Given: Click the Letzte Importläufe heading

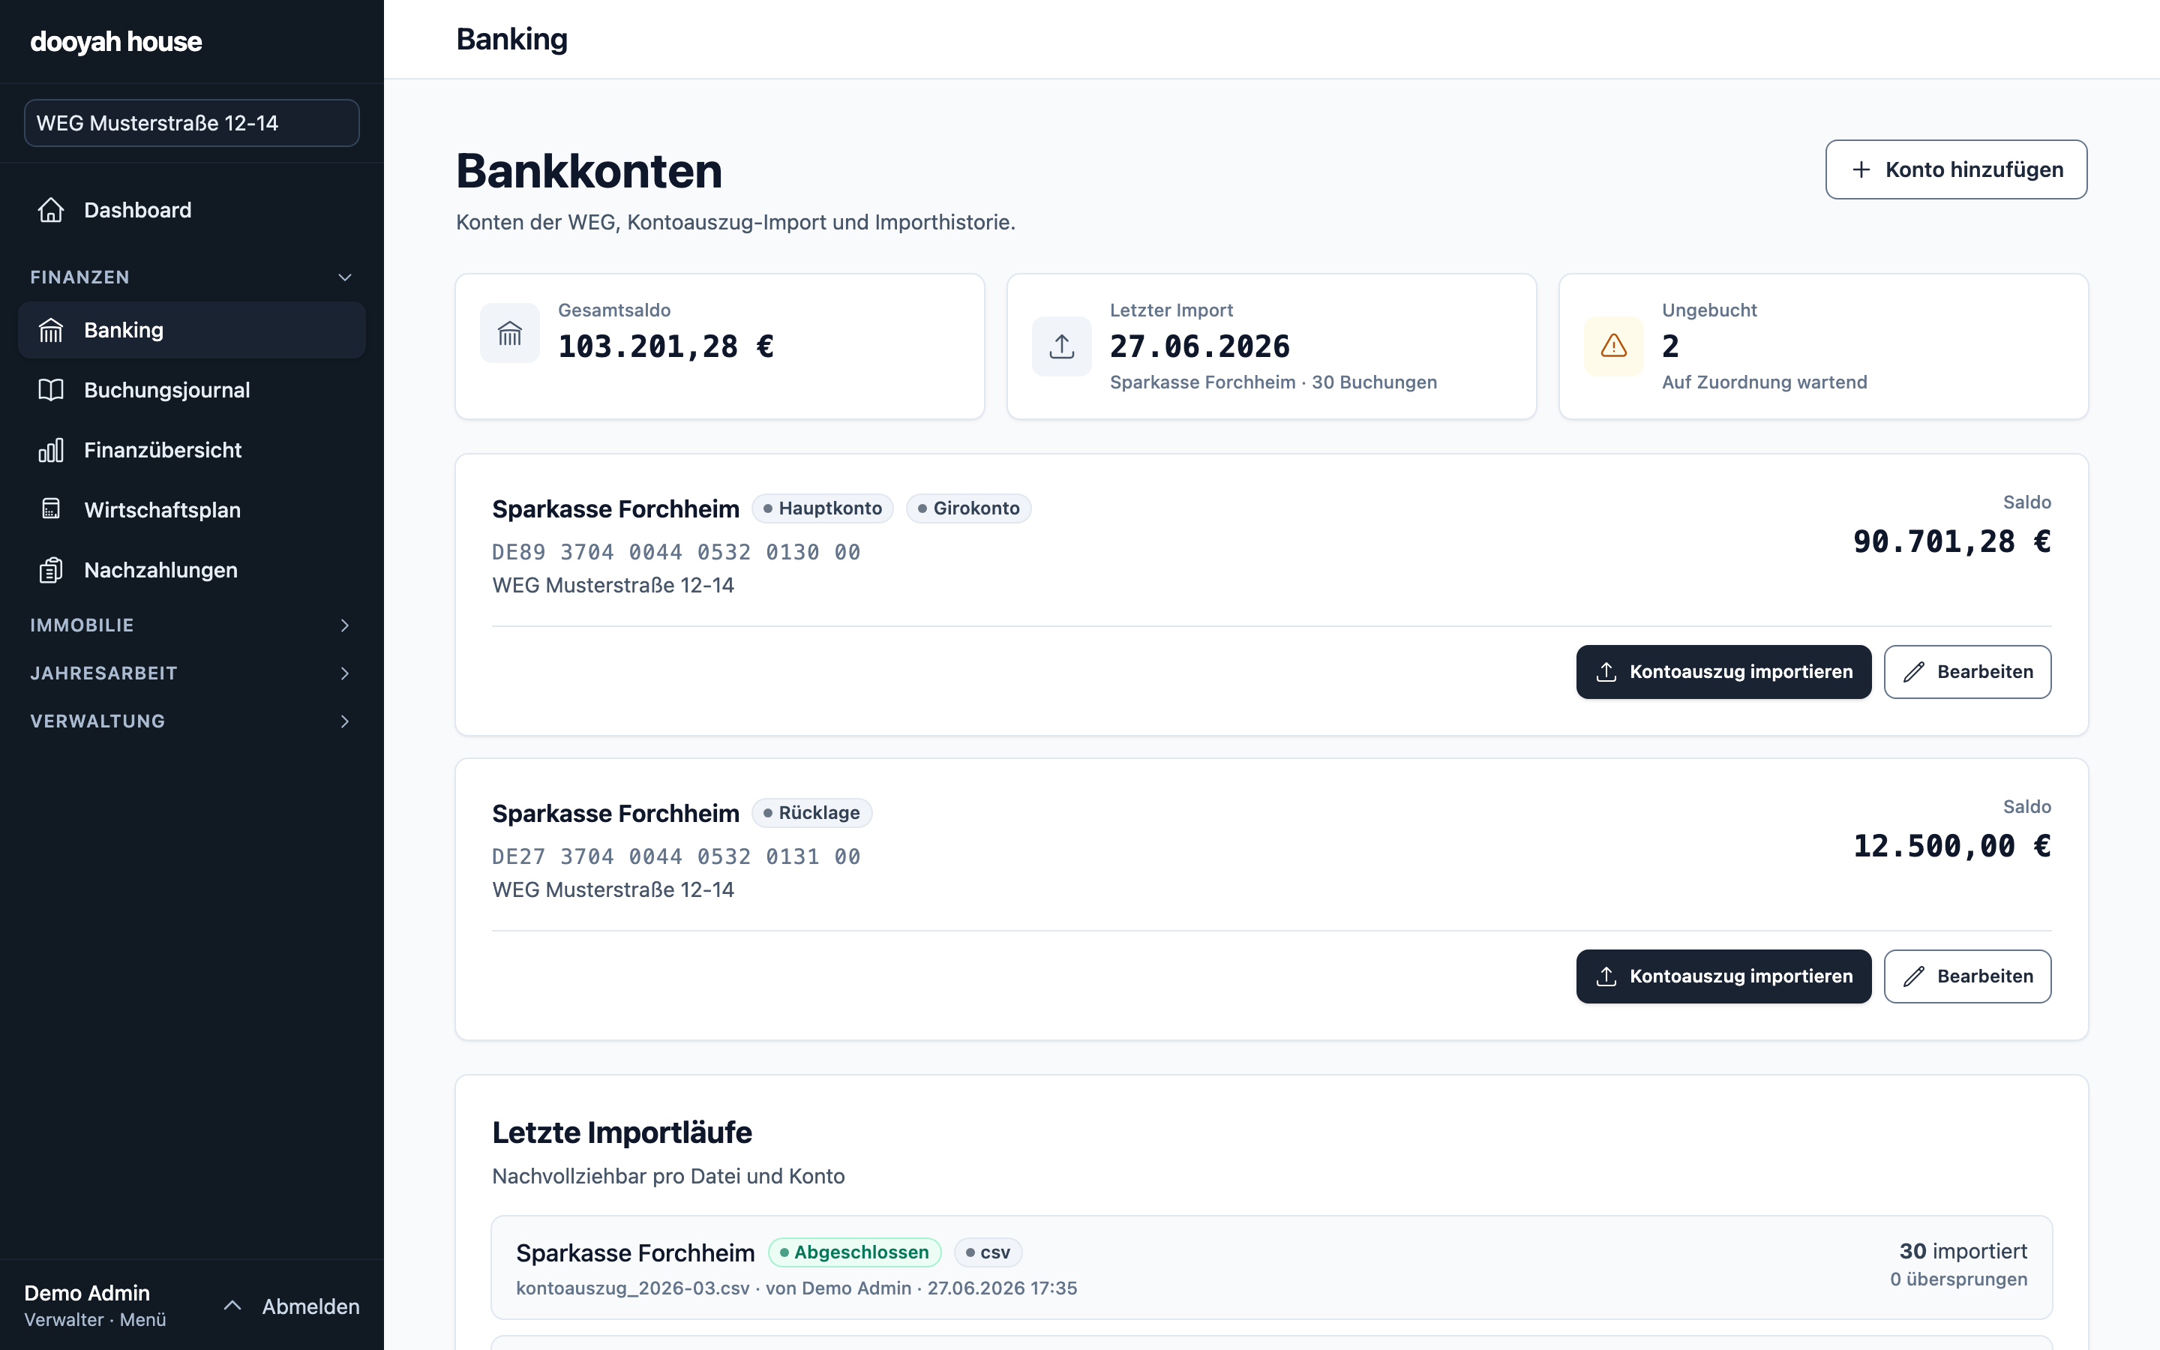Looking at the screenshot, I should click(622, 1132).
